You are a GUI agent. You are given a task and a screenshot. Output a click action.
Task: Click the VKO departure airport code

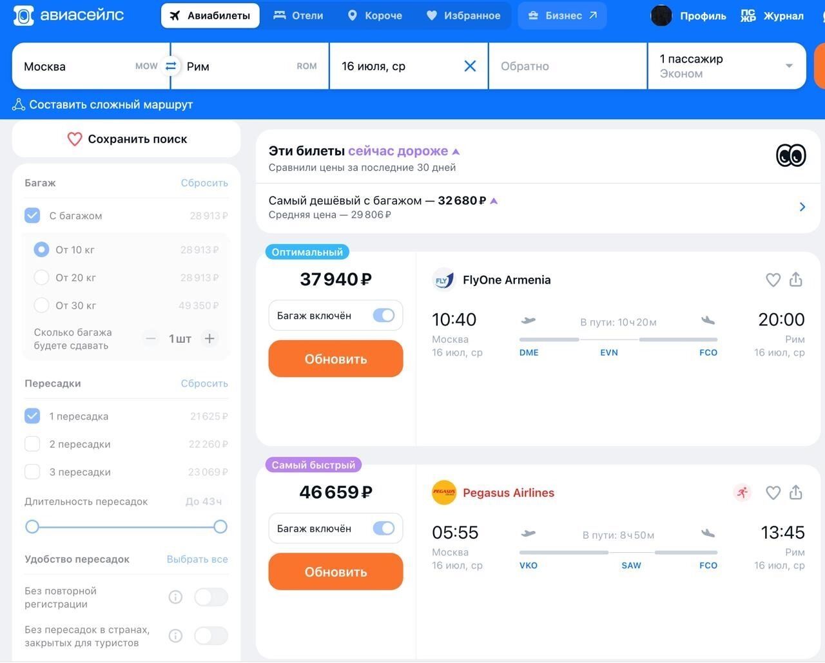(x=529, y=565)
